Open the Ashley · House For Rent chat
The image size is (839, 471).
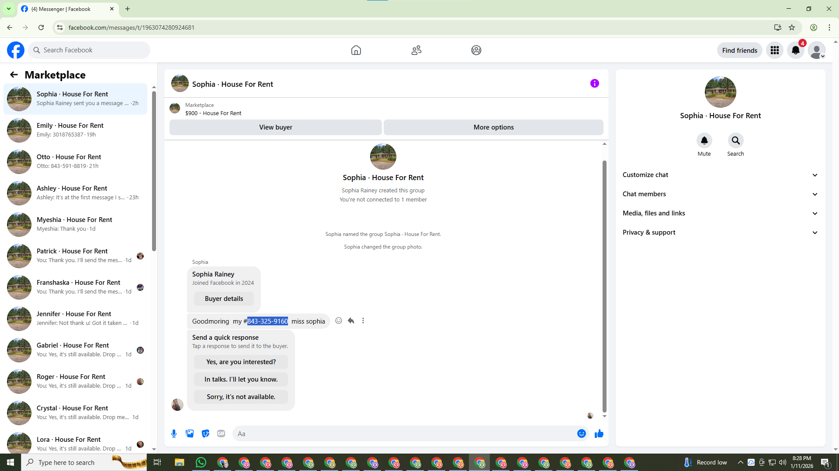(75, 193)
